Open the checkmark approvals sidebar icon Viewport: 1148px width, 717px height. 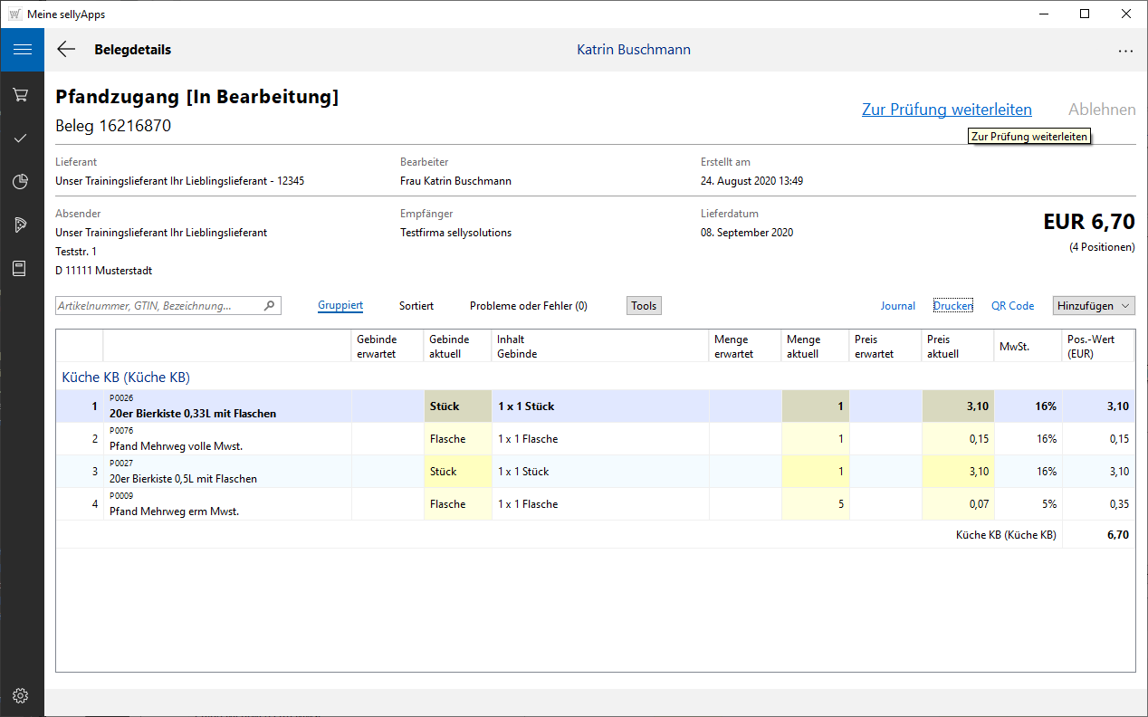click(21, 139)
